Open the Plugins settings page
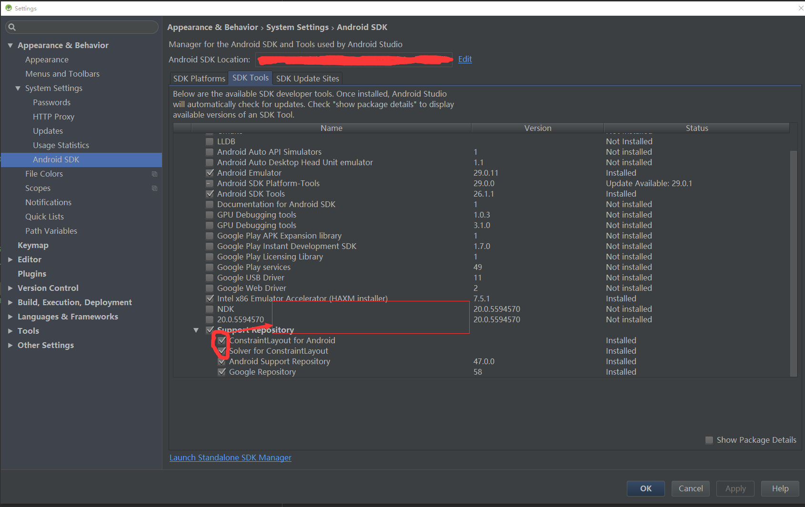The width and height of the screenshot is (805, 507). tap(32, 274)
